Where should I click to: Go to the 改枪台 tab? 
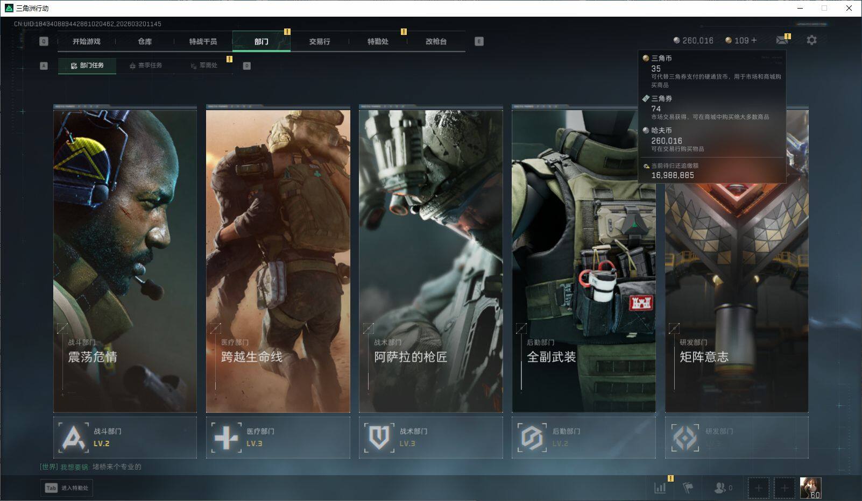click(436, 41)
